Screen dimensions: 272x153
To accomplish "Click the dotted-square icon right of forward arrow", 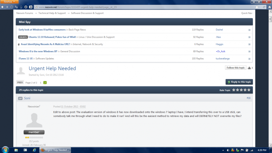I will point(12,7).
